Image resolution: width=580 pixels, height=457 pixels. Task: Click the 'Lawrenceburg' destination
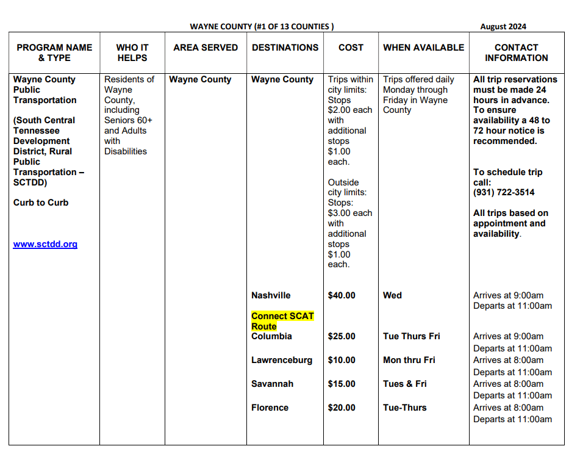[x=282, y=361]
